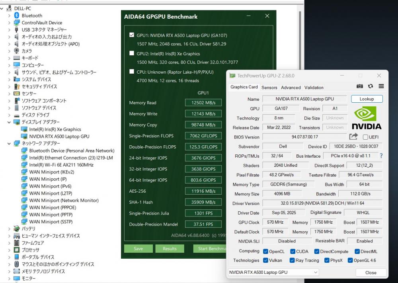Toggle the DirectCompute checkbox
The width and height of the screenshot is (398, 283).
[316, 251]
